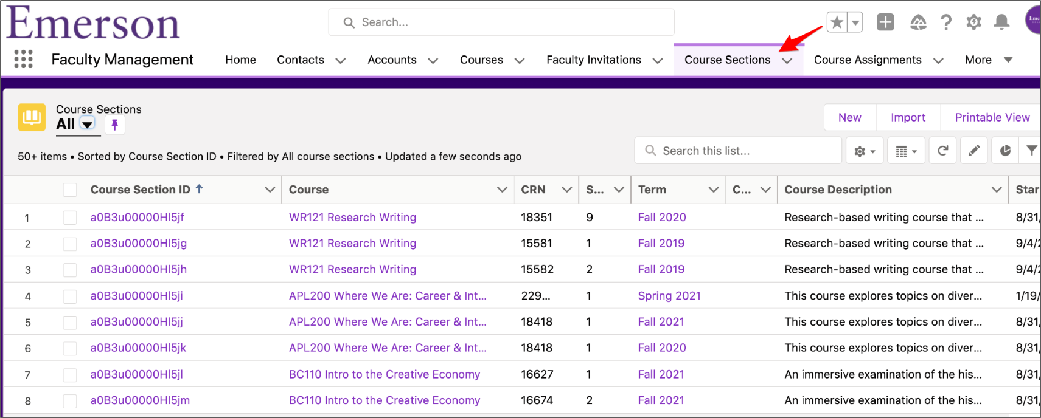Open the favorites list dropdown arrow
The height and width of the screenshot is (418, 1041).
(855, 22)
